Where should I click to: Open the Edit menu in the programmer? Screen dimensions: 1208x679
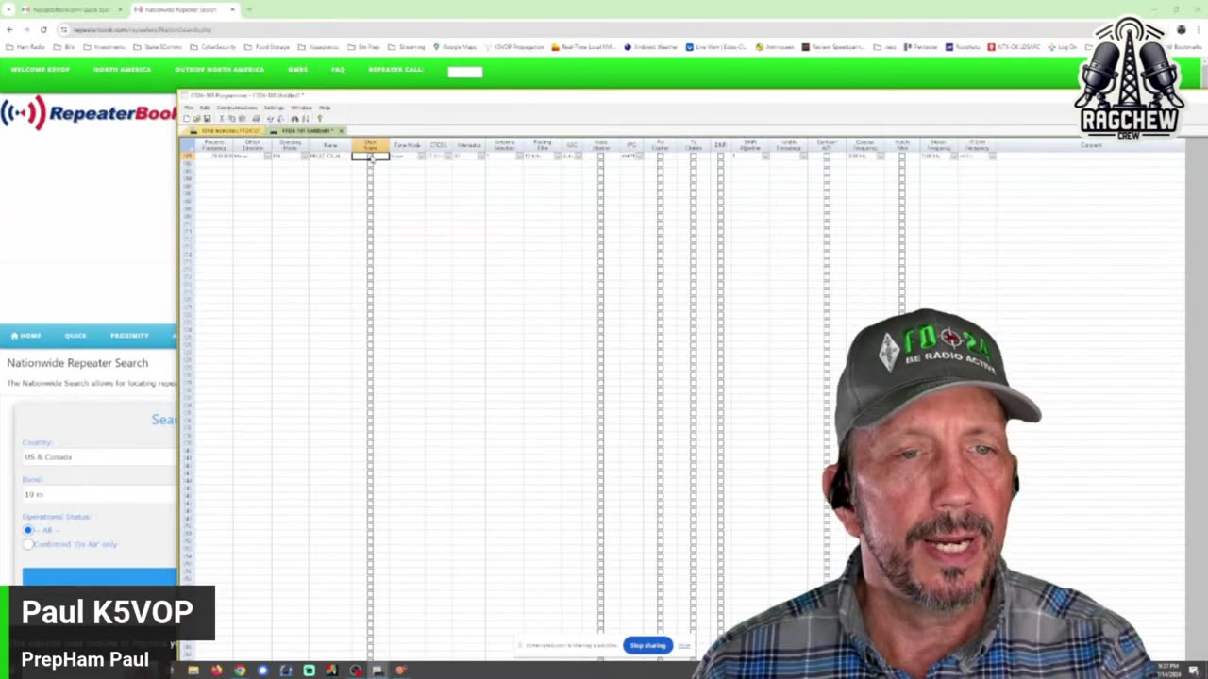[205, 108]
